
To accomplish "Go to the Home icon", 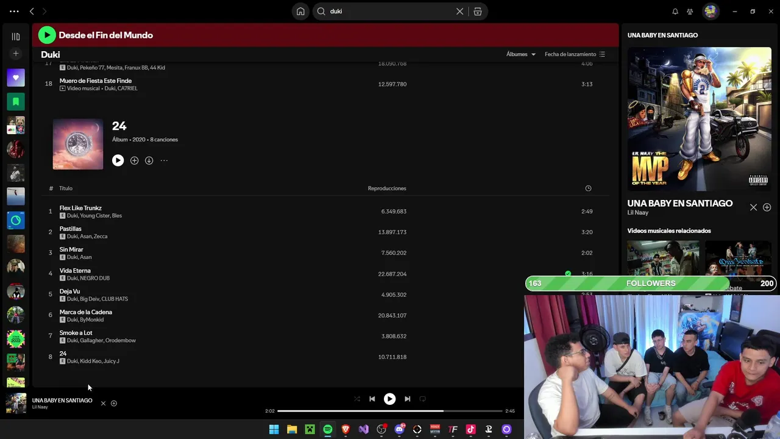I will [300, 12].
